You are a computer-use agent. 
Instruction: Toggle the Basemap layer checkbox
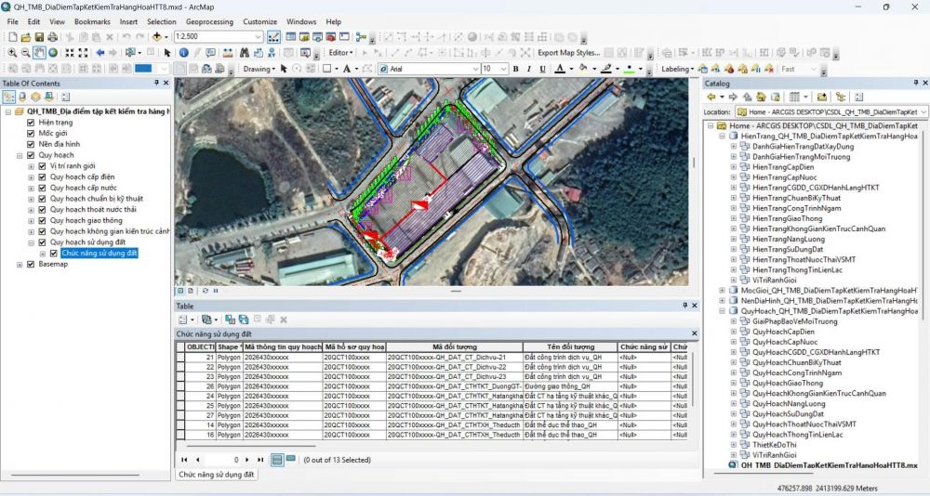[31, 265]
